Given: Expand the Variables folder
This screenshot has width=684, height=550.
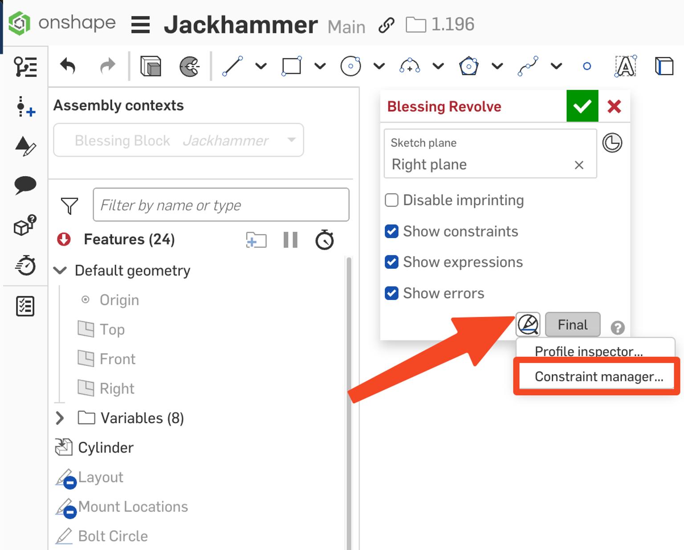Looking at the screenshot, I should click(59, 418).
